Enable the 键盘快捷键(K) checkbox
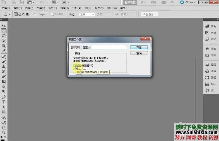Viewport: 219px width, 141px height. (74, 65)
